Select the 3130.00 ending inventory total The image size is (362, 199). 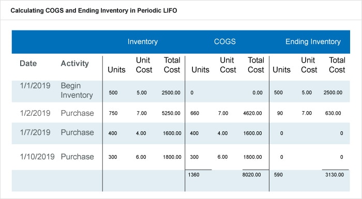point(335,175)
